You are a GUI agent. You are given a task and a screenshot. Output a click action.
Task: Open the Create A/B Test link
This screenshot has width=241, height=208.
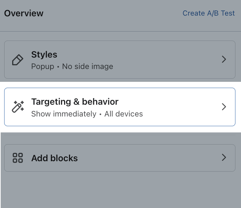tap(209, 13)
